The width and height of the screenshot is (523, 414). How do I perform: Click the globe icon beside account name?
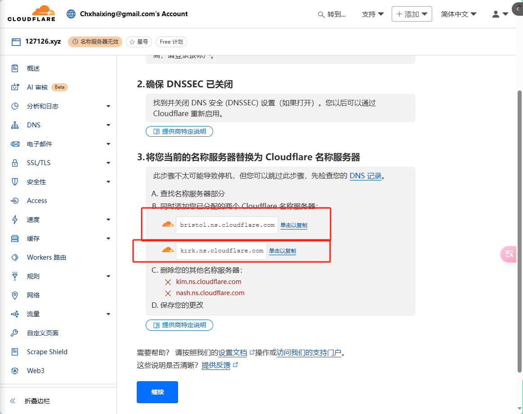[x=71, y=14]
